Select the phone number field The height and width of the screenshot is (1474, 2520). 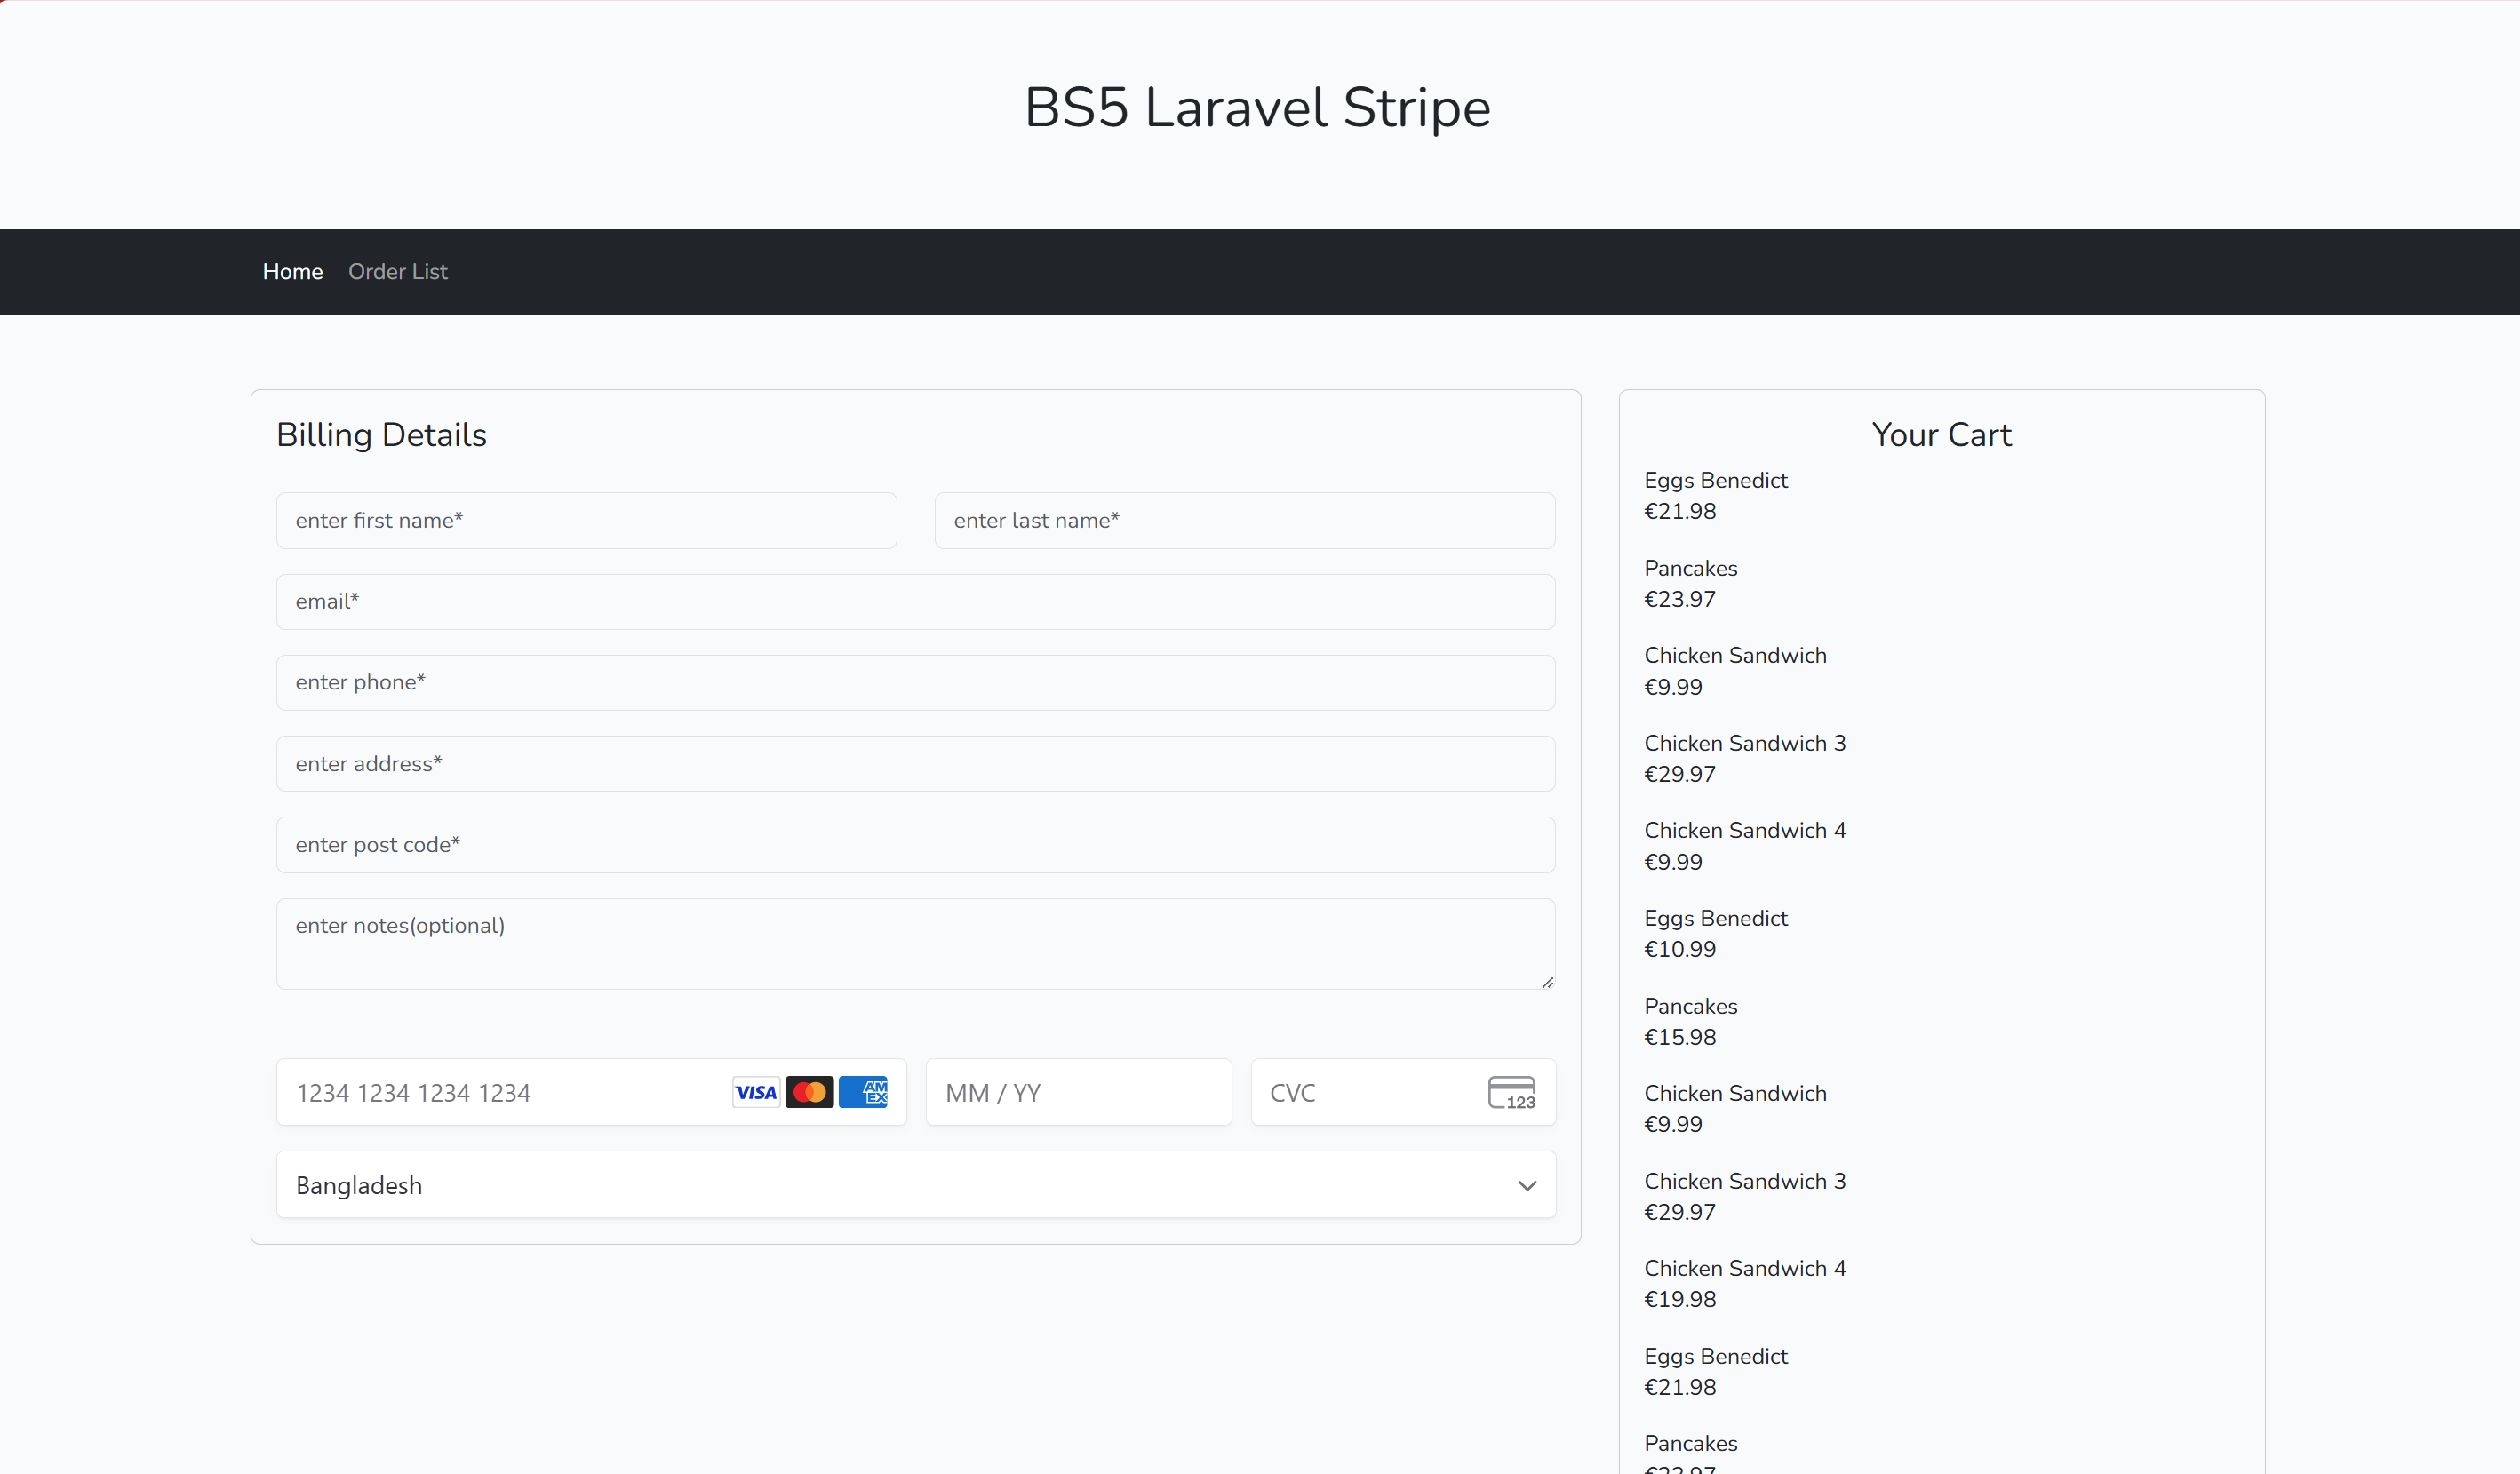[915, 682]
